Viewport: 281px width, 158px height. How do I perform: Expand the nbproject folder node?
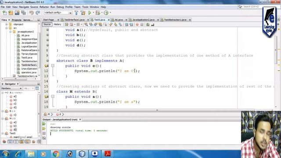[7, 24]
